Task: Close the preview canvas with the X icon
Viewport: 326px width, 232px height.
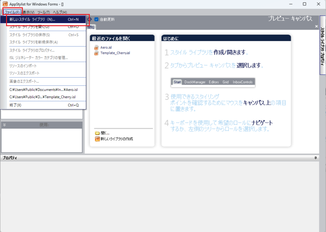Action: (x=316, y=27)
